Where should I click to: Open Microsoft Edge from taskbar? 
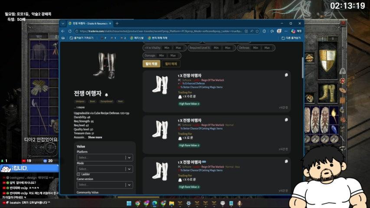point(154,203)
